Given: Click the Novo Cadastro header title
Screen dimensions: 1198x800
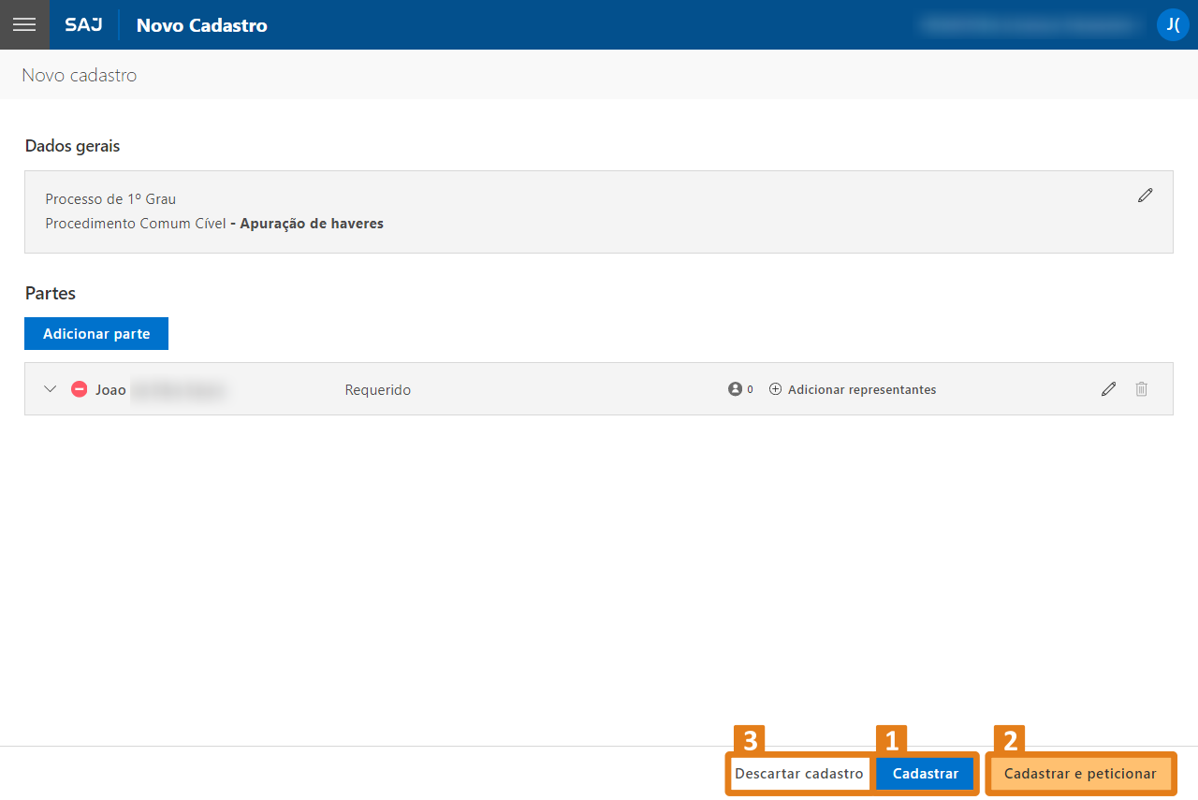Looking at the screenshot, I should pyautogui.click(x=202, y=25).
